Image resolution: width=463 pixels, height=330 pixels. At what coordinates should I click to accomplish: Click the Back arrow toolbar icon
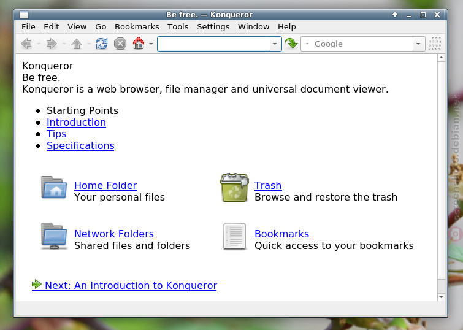[x=26, y=44]
